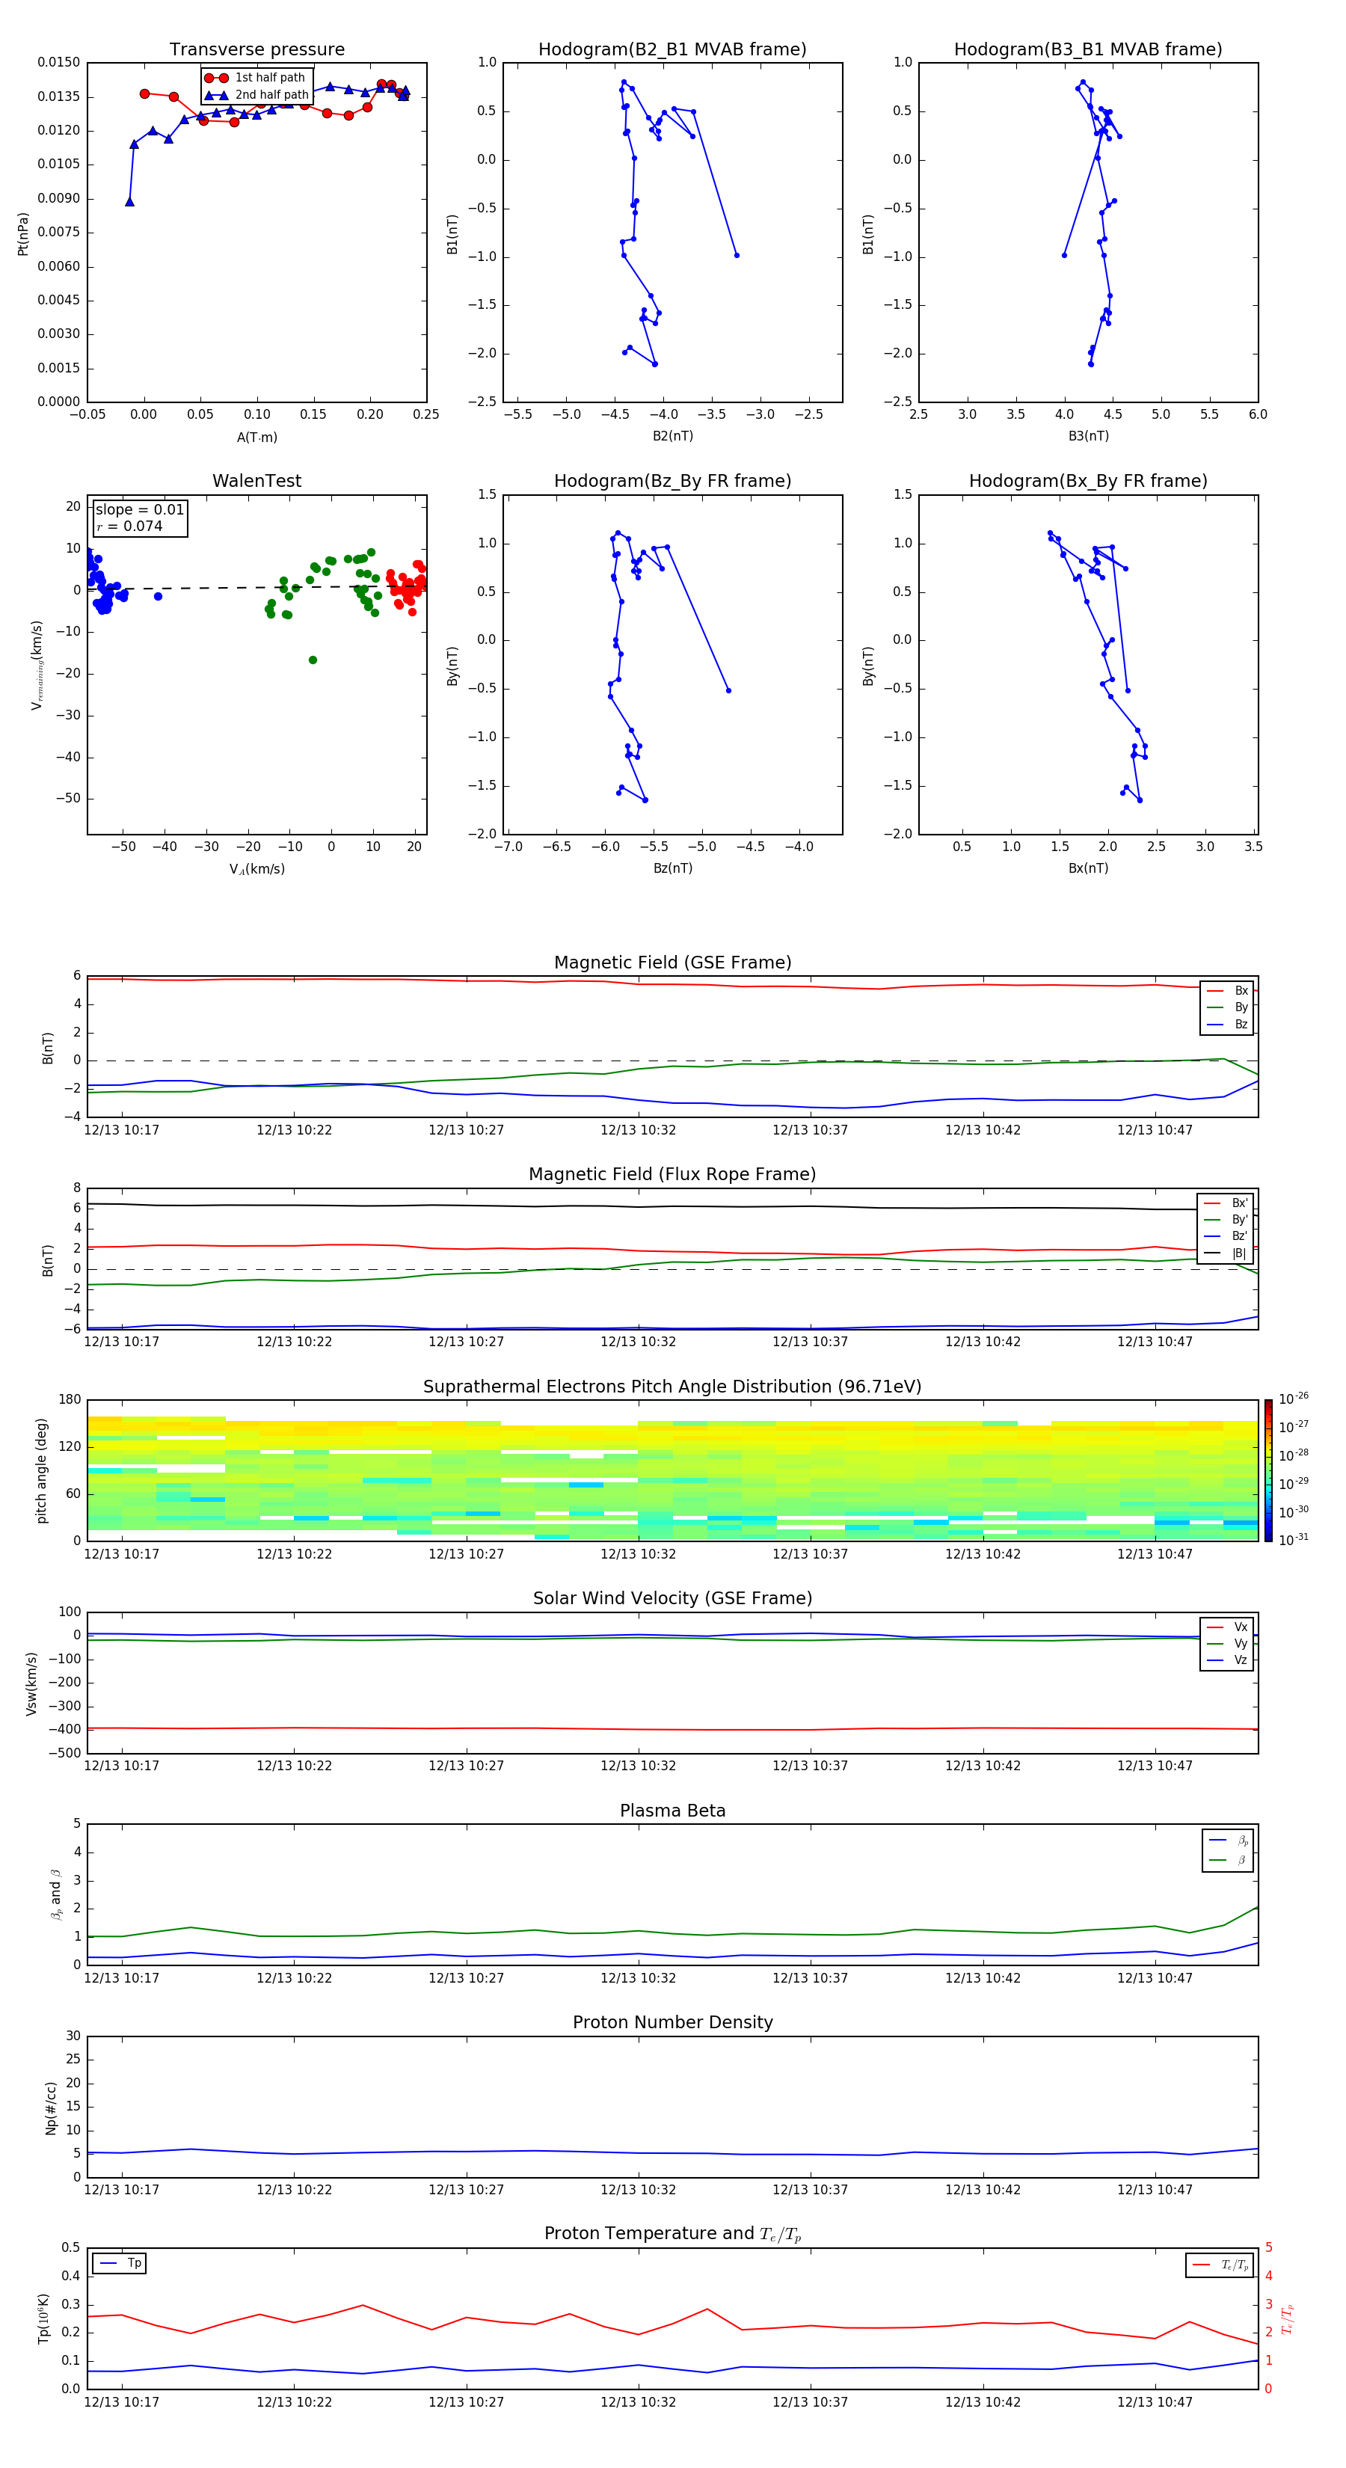Click the V_A(km/s) x-axis label
The image size is (1346, 2468).
[256, 869]
